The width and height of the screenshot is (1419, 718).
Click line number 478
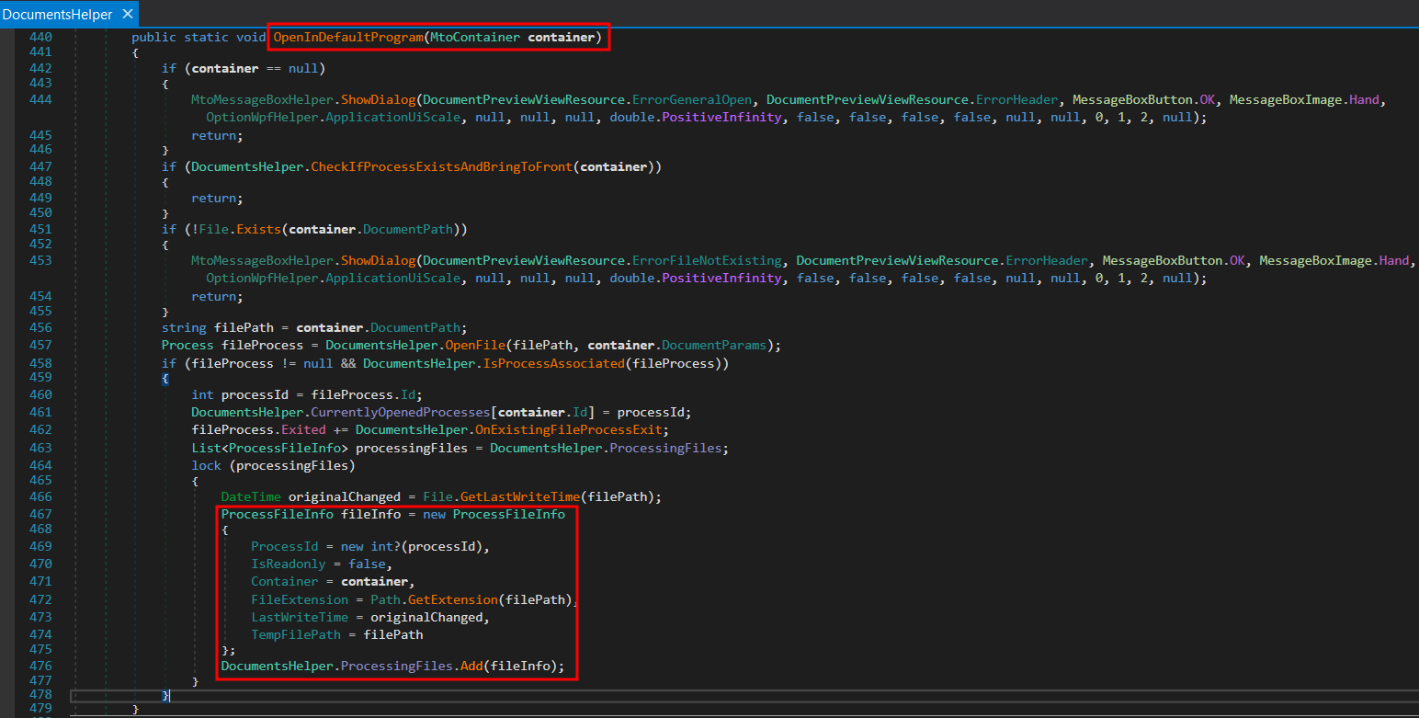pos(41,694)
